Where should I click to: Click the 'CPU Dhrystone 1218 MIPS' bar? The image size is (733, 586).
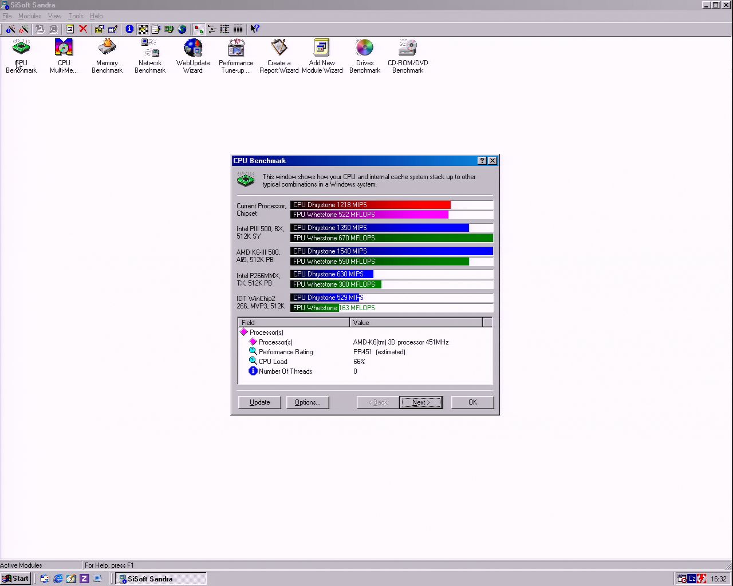[392, 205]
